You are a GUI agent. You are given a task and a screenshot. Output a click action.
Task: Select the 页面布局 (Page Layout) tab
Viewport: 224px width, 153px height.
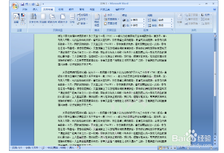tap(48, 9)
